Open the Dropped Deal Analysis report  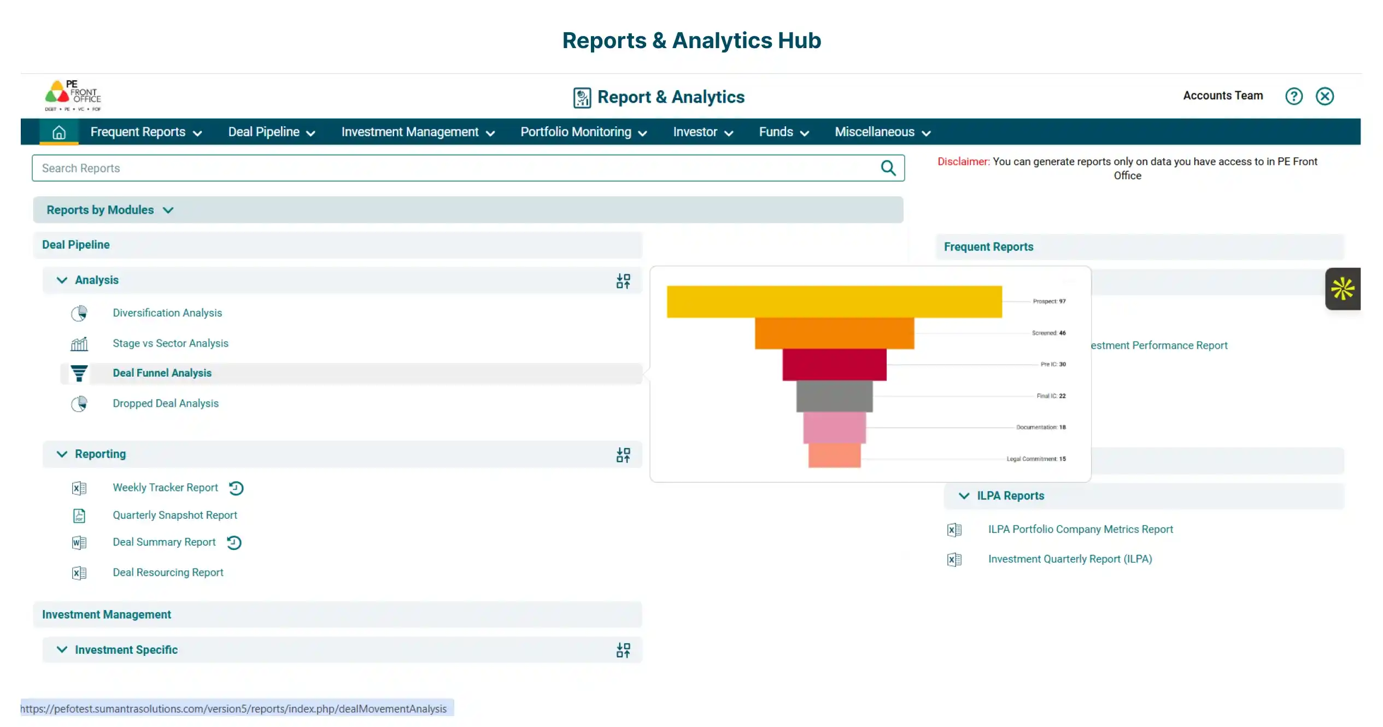(166, 404)
